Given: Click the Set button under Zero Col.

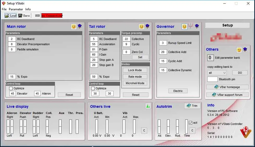Looking at the screenshot, I should point(140,57).
